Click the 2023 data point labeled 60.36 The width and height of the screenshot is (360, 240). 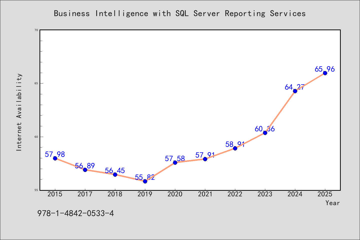point(265,133)
